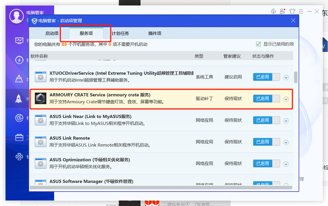Viewport: 328px width, 206px height.
Task: Select the lightning scan icon in sidebar
Action: (19, 60)
